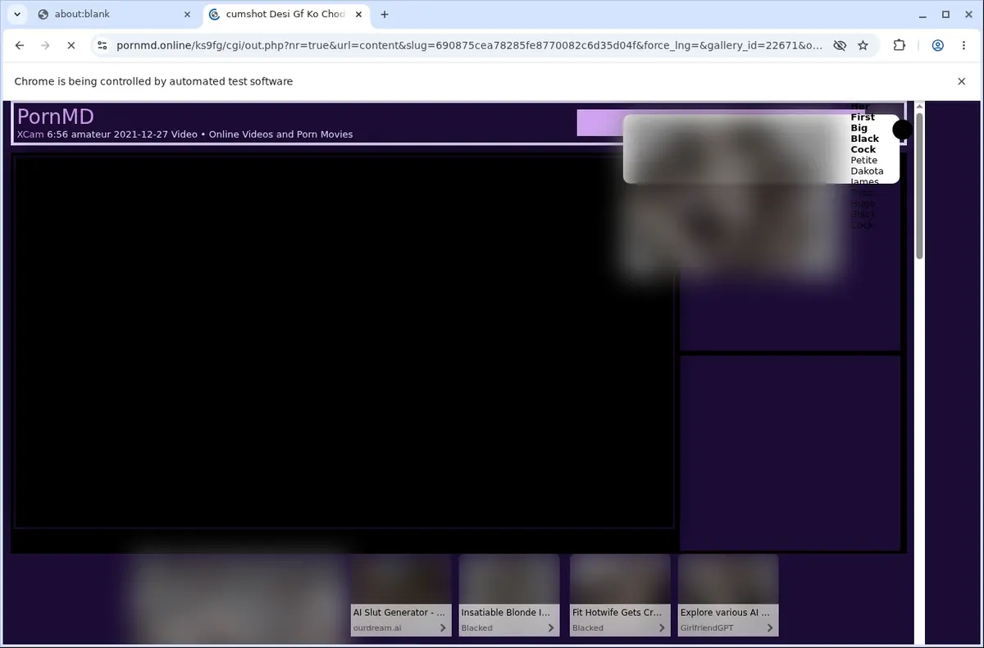Screen dimensions: 984x648
Task: Close popup with the black circle button
Action: point(902,130)
